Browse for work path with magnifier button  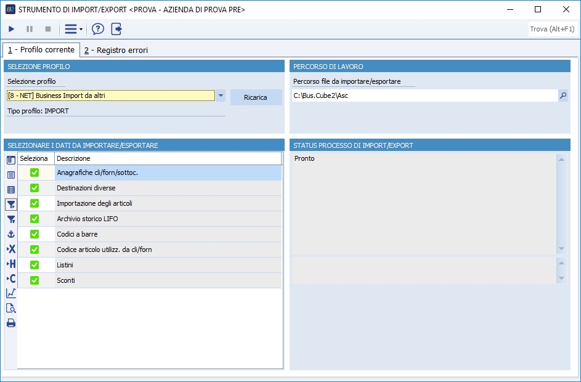(x=563, y=95)
